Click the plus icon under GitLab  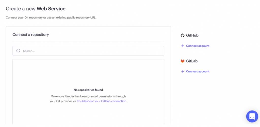(x=182, y=71)
